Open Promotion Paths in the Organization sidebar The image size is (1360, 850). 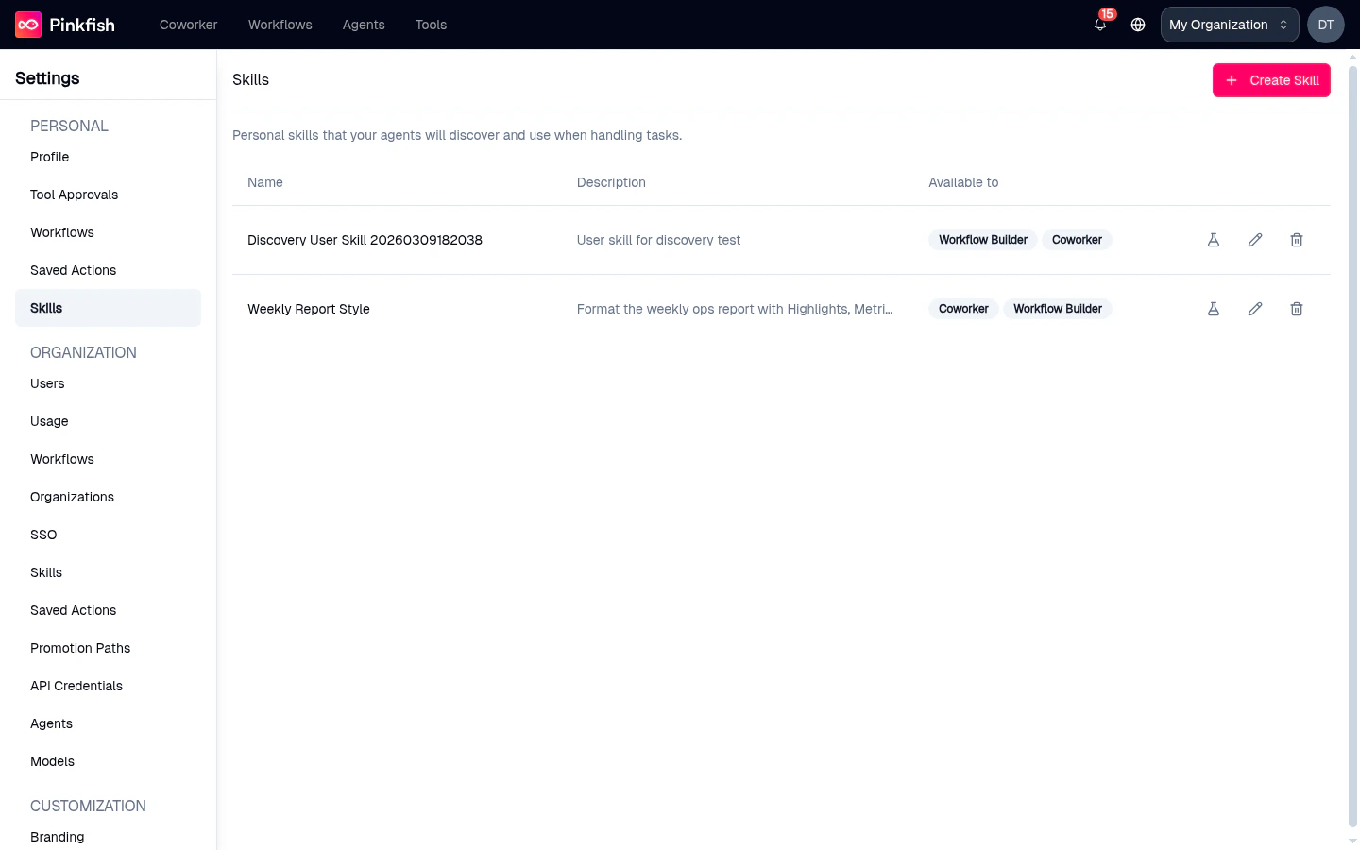click(80, 648)
